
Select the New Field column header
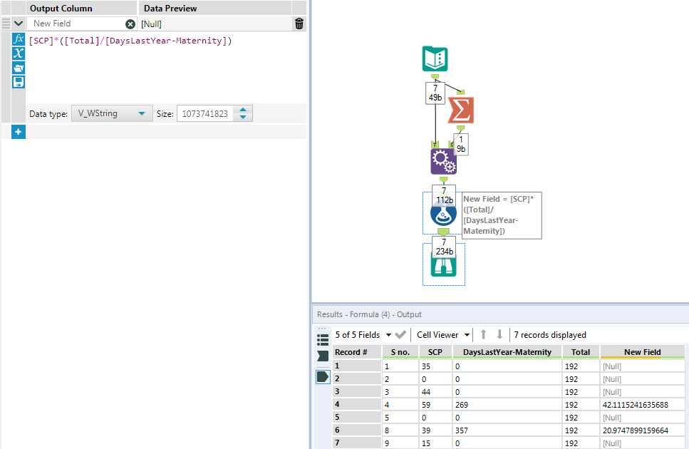(643, 352)
